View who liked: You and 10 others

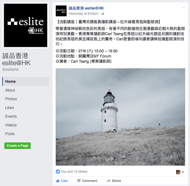click(74, 172)
